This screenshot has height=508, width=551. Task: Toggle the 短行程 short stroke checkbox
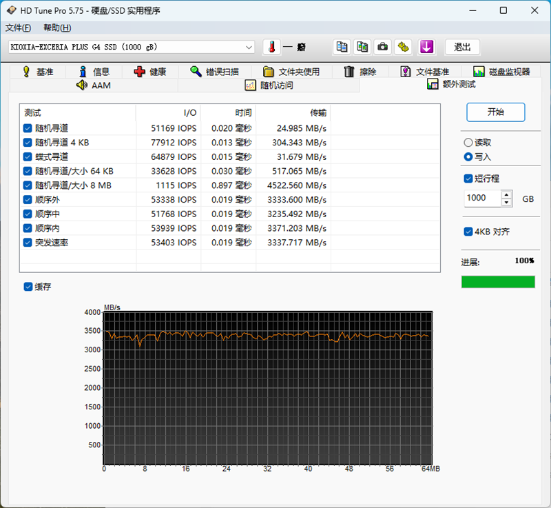(468, 179)
